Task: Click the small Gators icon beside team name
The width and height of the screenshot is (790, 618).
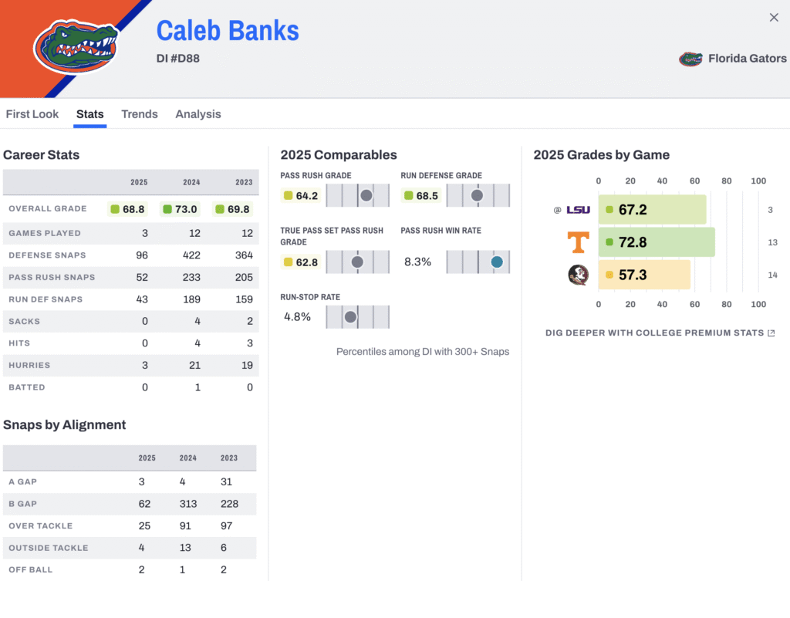Action: click(690, 59)
